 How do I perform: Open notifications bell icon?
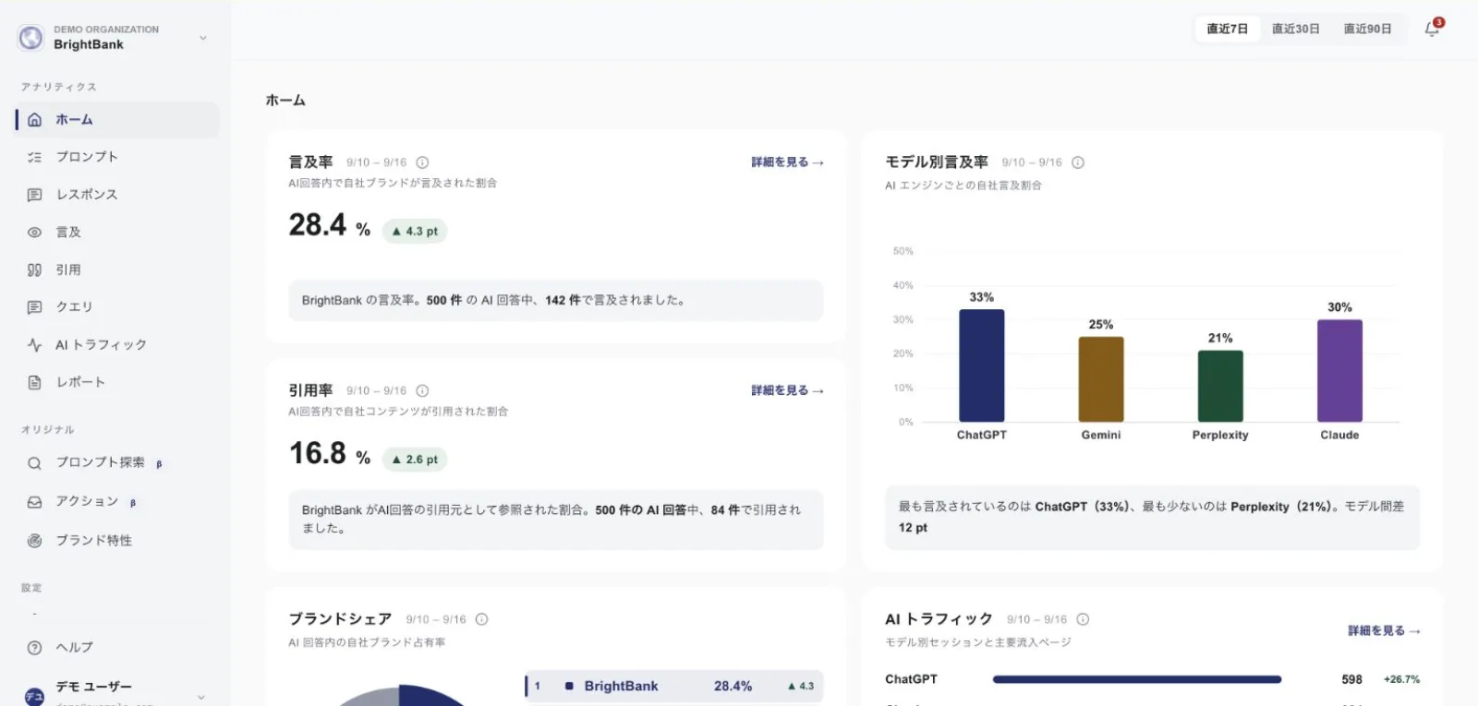[1432, 29]
